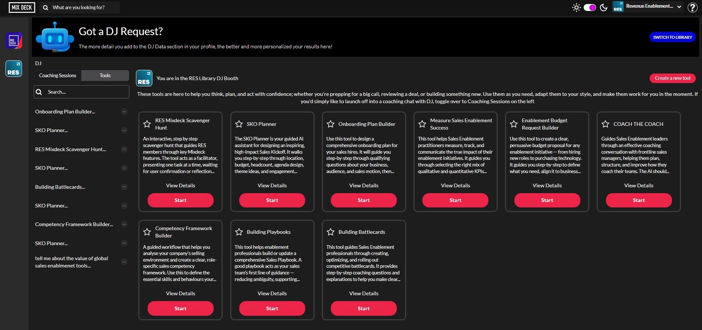The width and height of the screenshot is (702, 330).
Task: Open the Mix Deck icon in the sidebar
Action: pos(14,41)
